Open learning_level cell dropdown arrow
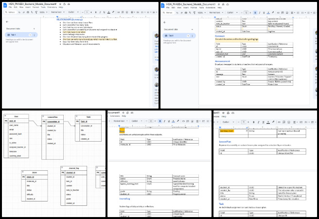This screenshot has height=219, width=319. [x=247, y=131]
